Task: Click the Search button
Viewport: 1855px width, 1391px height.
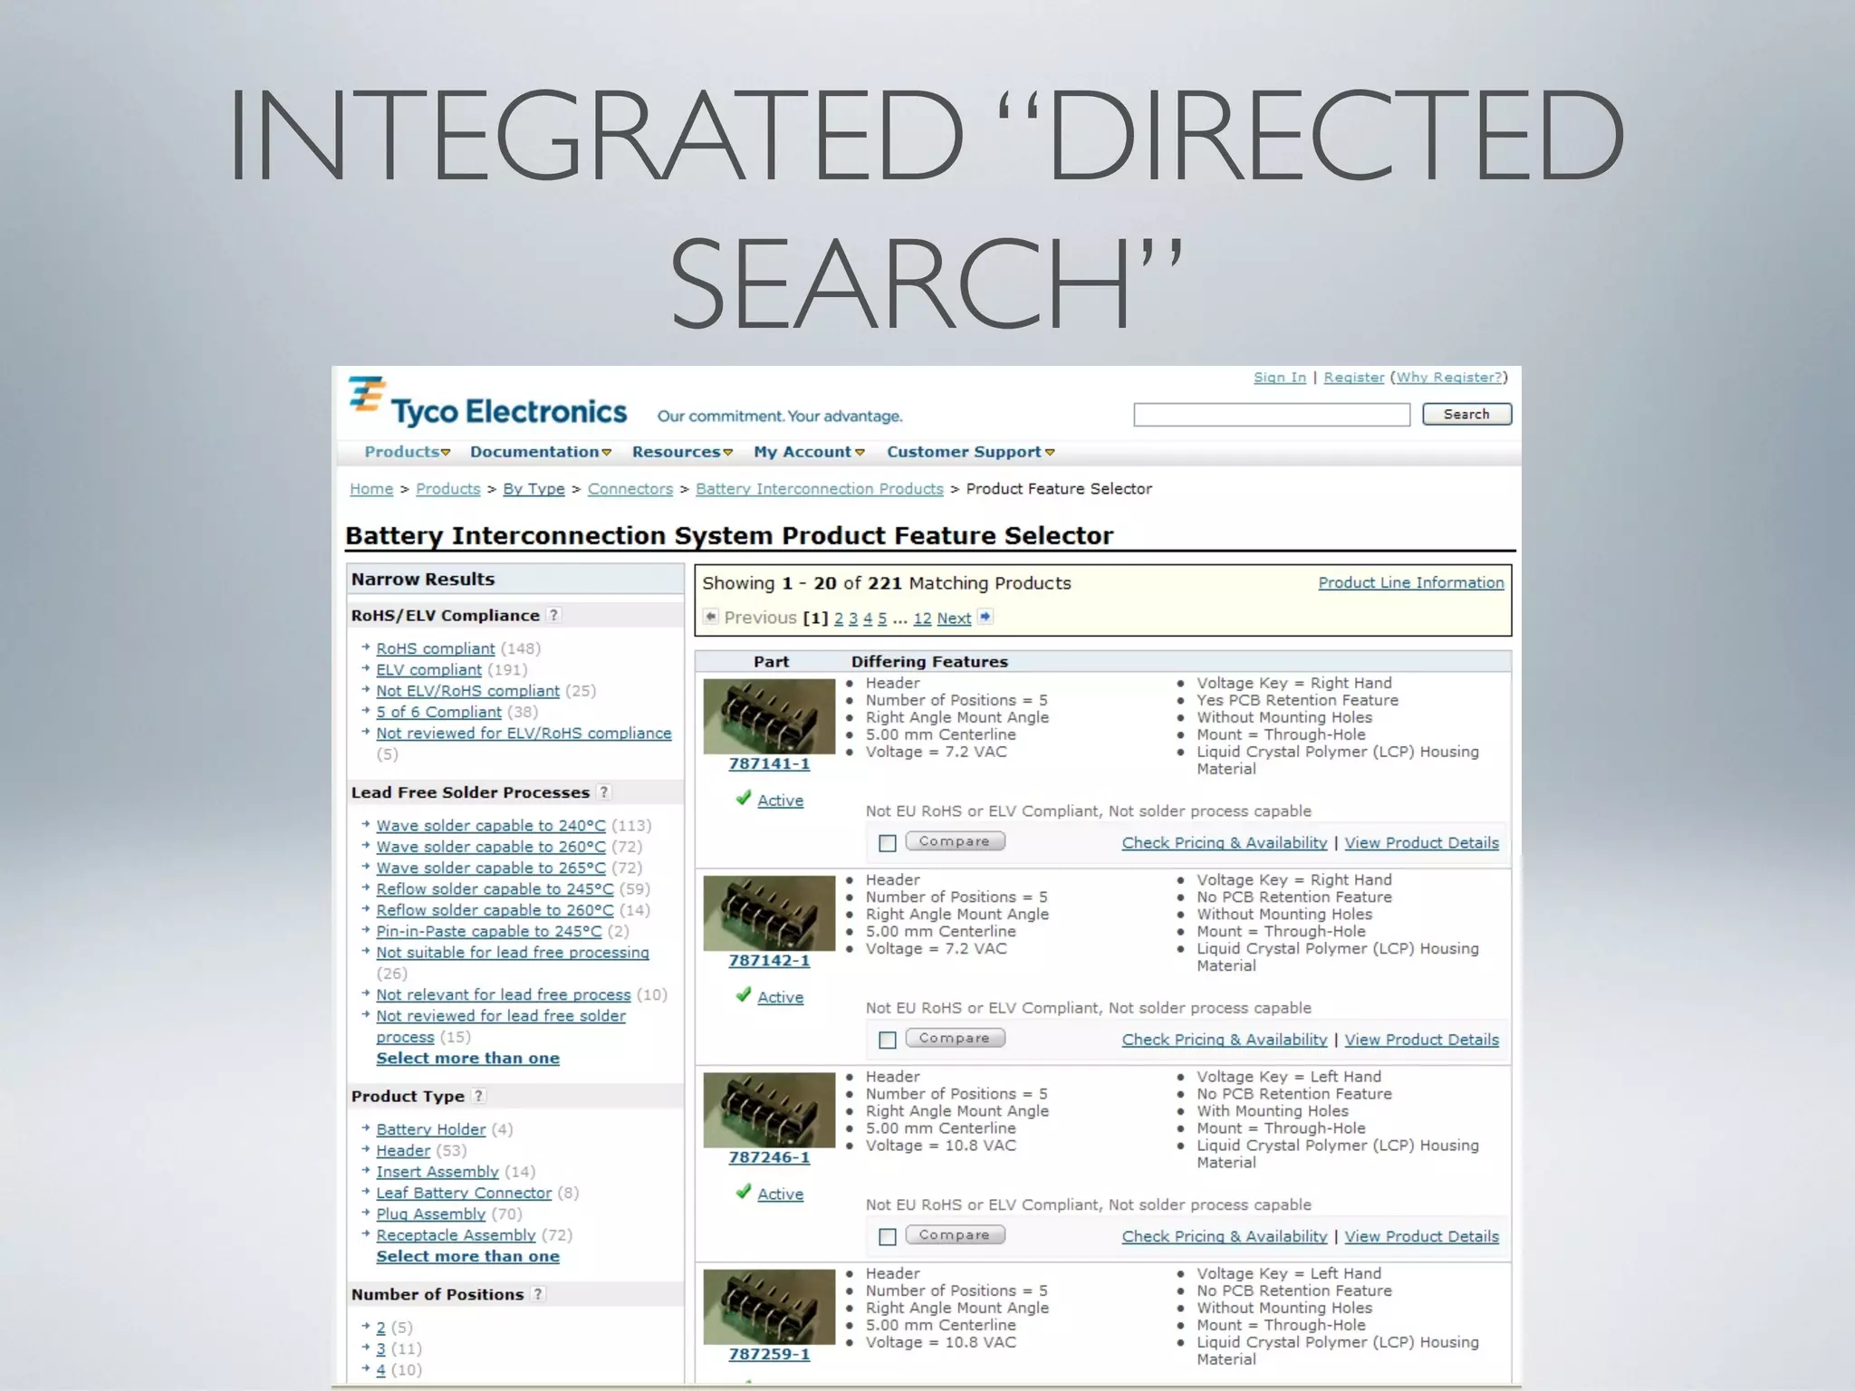Action: point(1466,414)
